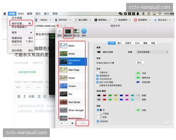Screen dimensions: 176x140
Task: Switch to the Tab (标签页) settings tab
Action: [128, 43]
